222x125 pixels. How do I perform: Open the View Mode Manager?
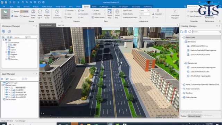(175, 14)
